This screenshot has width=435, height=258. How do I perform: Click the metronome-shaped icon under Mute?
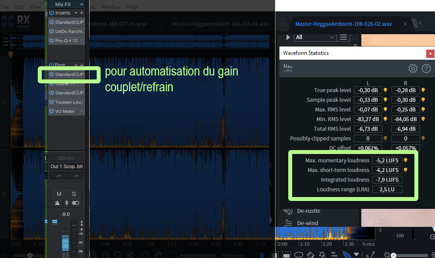click(58, 203)
